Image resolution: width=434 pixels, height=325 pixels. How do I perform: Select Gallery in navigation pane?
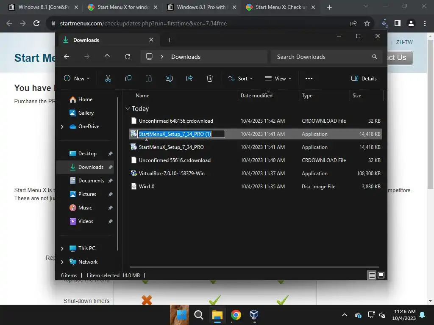point(86,113)
